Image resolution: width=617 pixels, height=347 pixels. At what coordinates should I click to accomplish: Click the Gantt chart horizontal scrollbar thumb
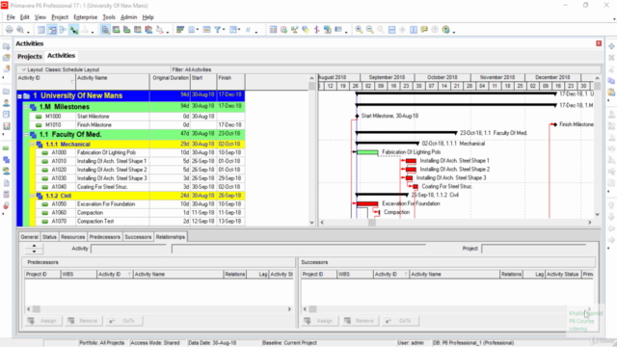pos(371,223)
